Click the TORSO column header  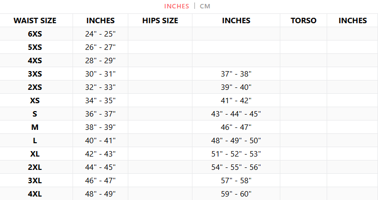coord(303,20)
